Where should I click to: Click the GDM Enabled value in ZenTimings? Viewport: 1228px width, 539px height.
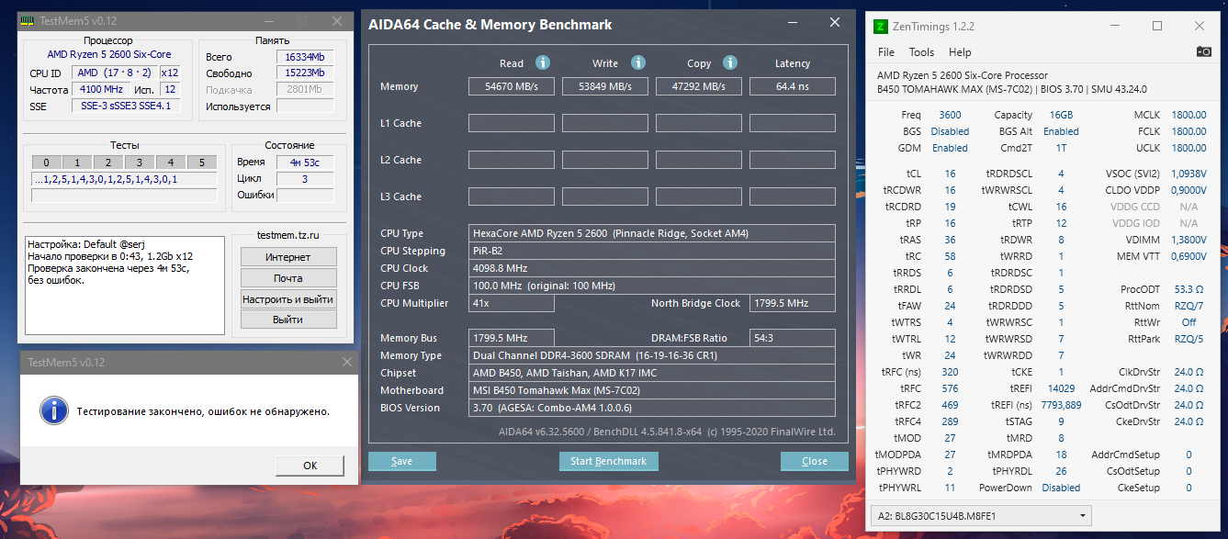[950, 148]
